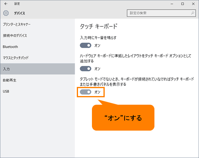This screenshot has width=199, height=158.
Task: Click the back arrow in title bar
Action: [x=6, y=4]
